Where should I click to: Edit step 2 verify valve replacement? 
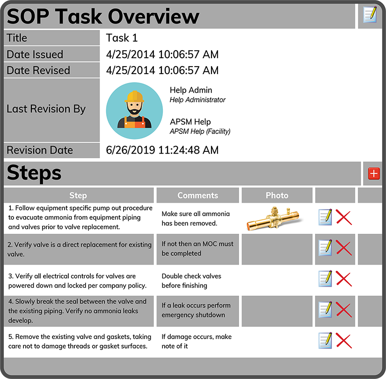pyautogui.click(x=325, y=247)
